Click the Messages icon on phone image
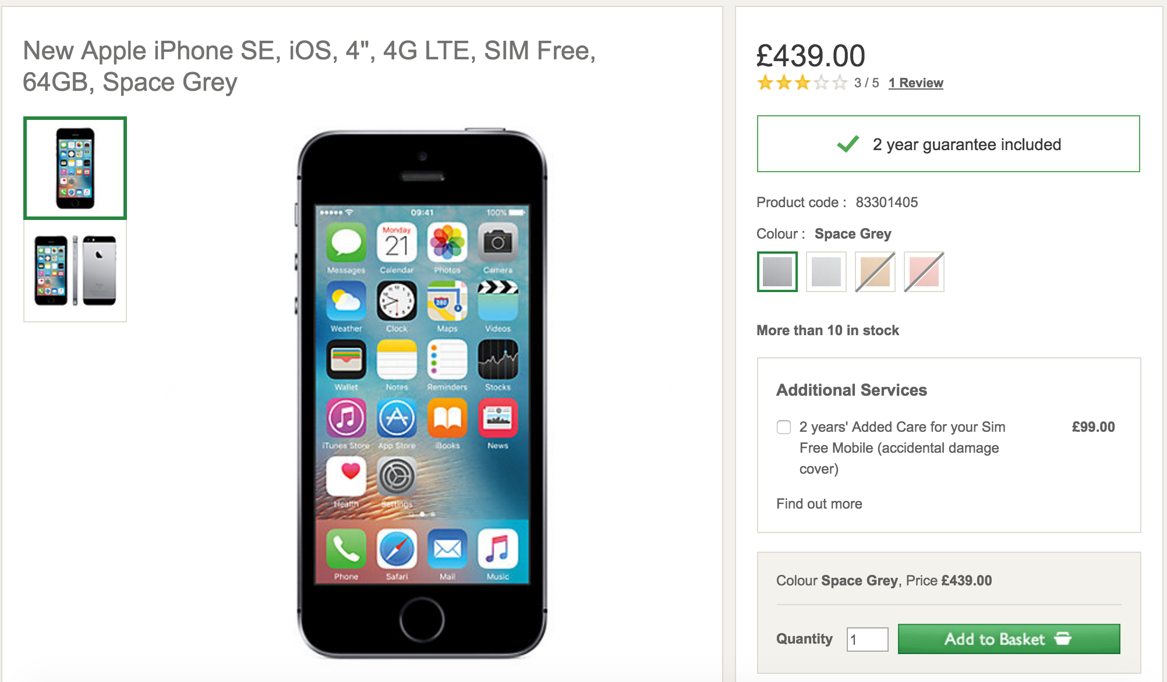 [346, 242]
